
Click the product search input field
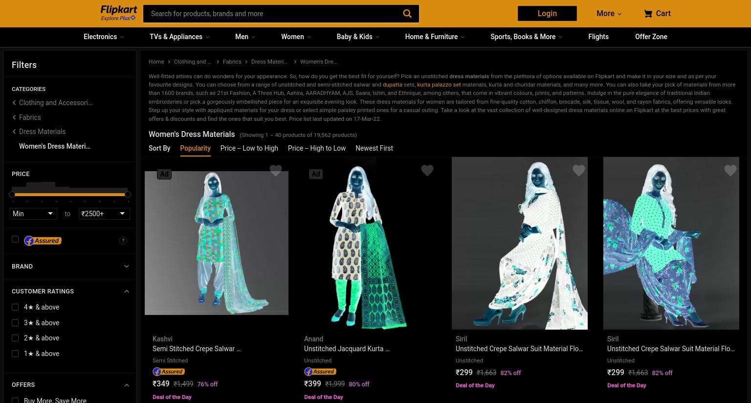[274, 14]
